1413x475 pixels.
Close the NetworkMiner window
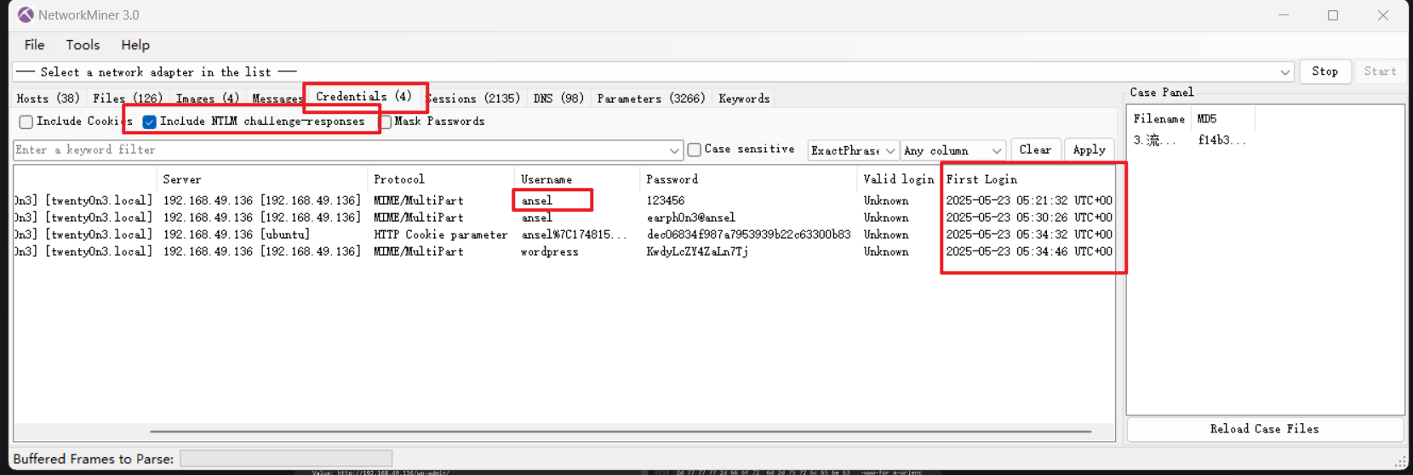tap(1383, 15)
